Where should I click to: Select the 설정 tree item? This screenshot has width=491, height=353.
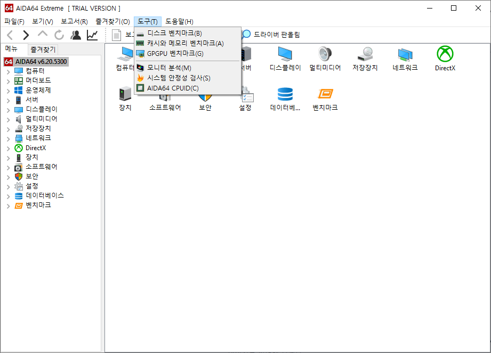pyautogui.click(x=32, y=186)
